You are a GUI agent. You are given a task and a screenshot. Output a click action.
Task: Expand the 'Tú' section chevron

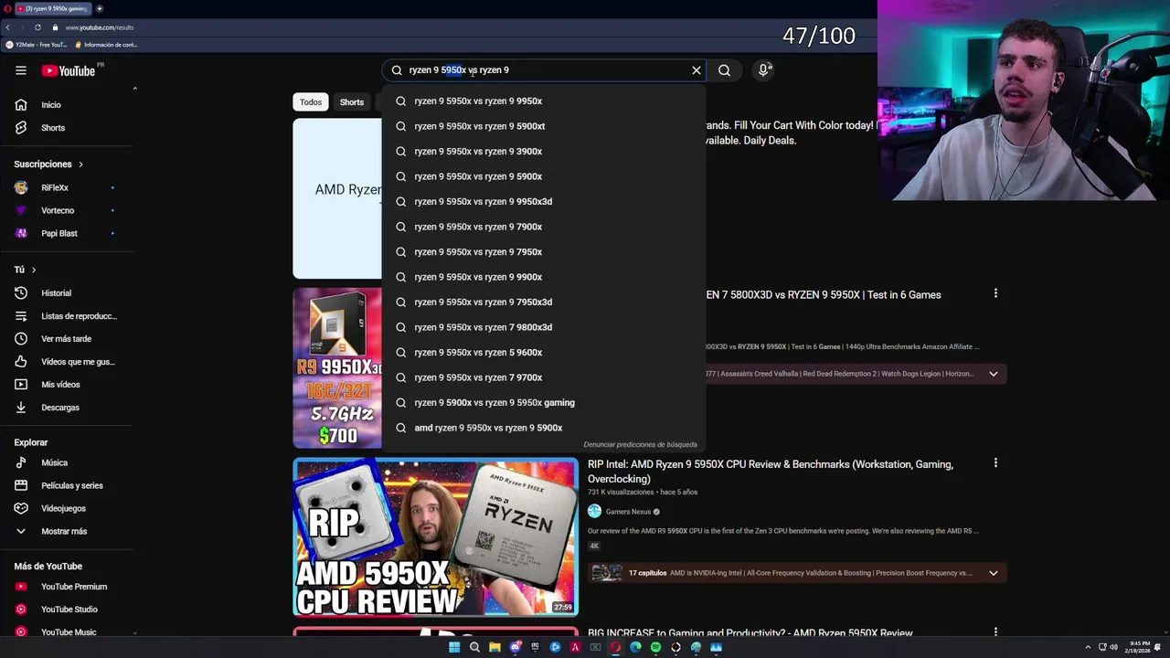34,271
